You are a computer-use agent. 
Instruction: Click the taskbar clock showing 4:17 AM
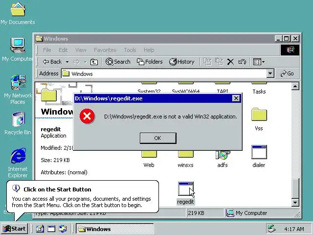(294, 229)
